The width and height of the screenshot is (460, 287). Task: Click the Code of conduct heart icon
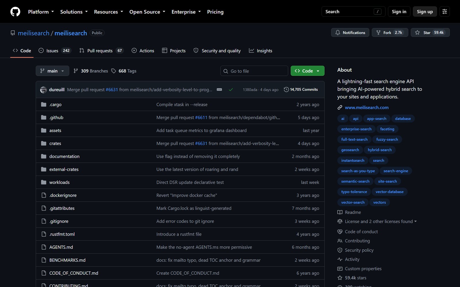tap(340, 232)
